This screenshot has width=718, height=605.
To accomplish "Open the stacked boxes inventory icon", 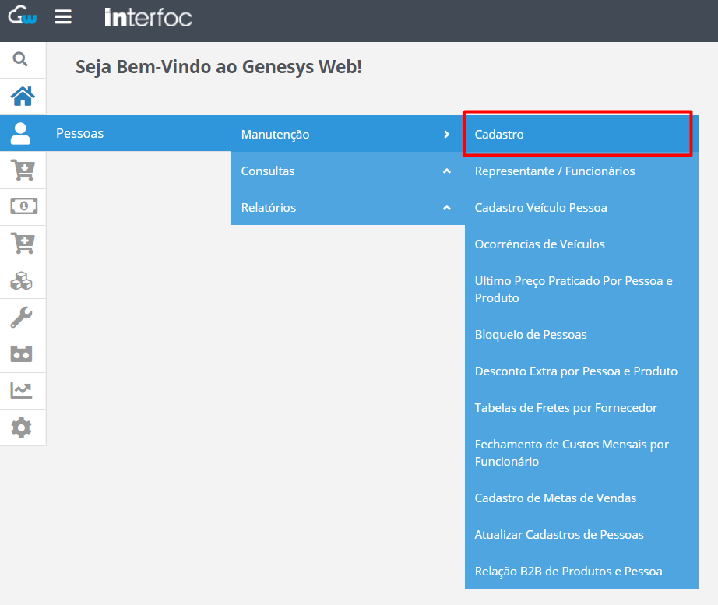I will click(x=22, y=281).
